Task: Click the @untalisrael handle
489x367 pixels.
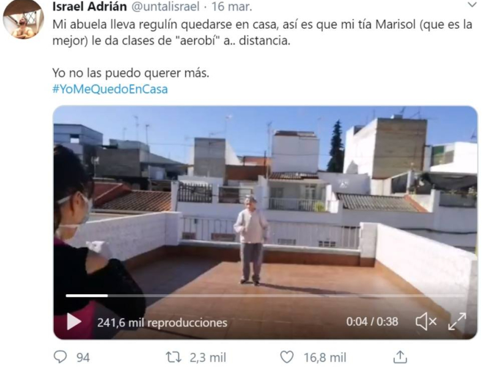Action: [x=165, y=7]
